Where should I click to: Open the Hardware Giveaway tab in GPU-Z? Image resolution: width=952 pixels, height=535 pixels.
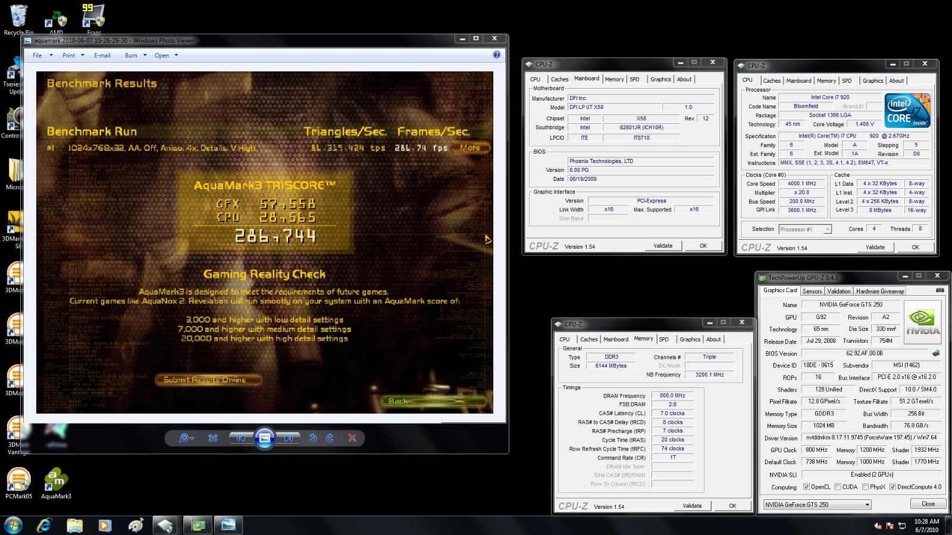click(x=880, y=291)
